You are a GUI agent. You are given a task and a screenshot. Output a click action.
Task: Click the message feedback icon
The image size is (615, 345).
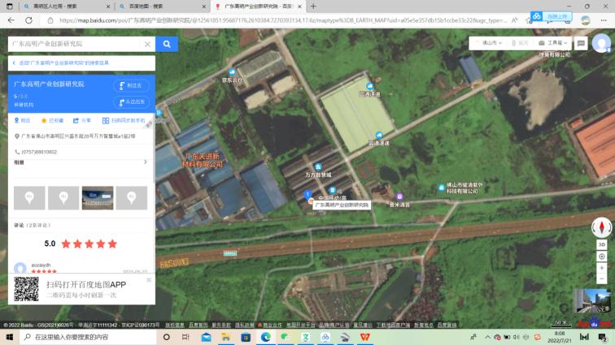pyautogui.click(x=581, y=43)
